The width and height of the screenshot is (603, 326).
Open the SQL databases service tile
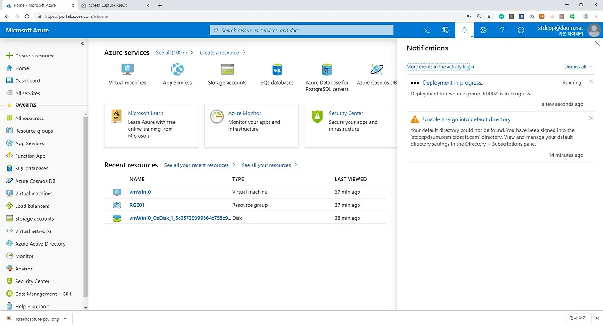[x=277, y=75]
